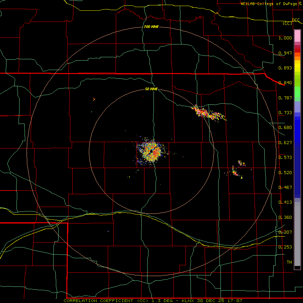Click the 0.413 scale value
The image size is (303, 303).
point(285,202)
